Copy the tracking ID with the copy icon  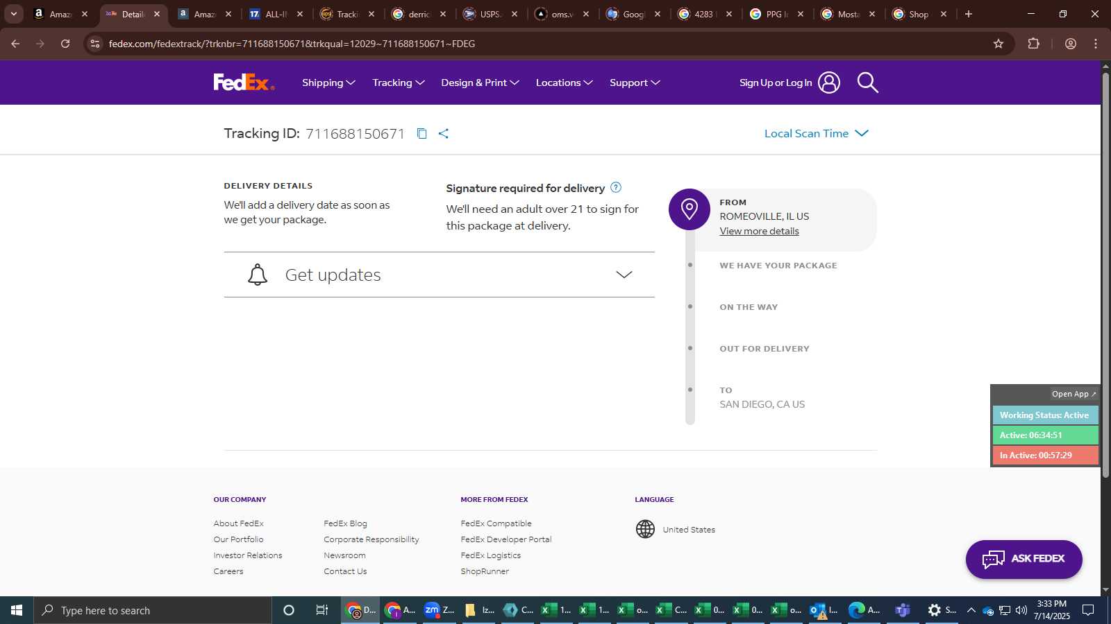click(421, 134)
